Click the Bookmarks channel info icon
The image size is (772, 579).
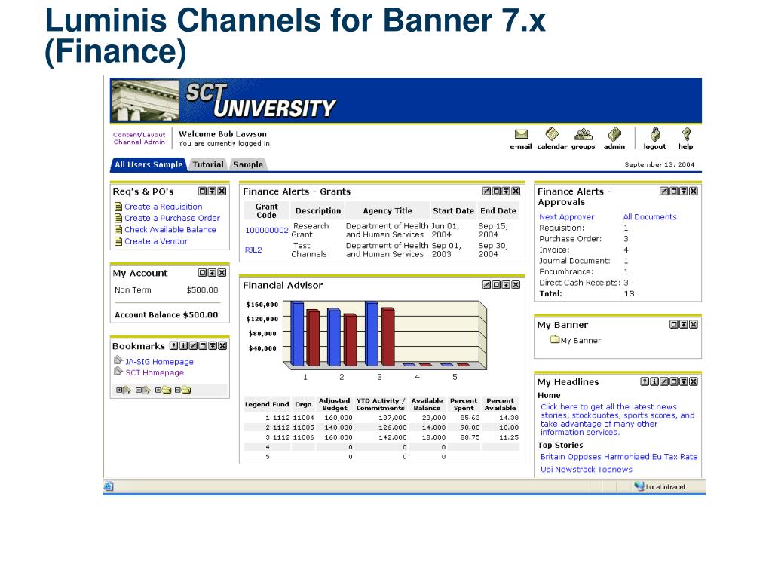(184, 345)
